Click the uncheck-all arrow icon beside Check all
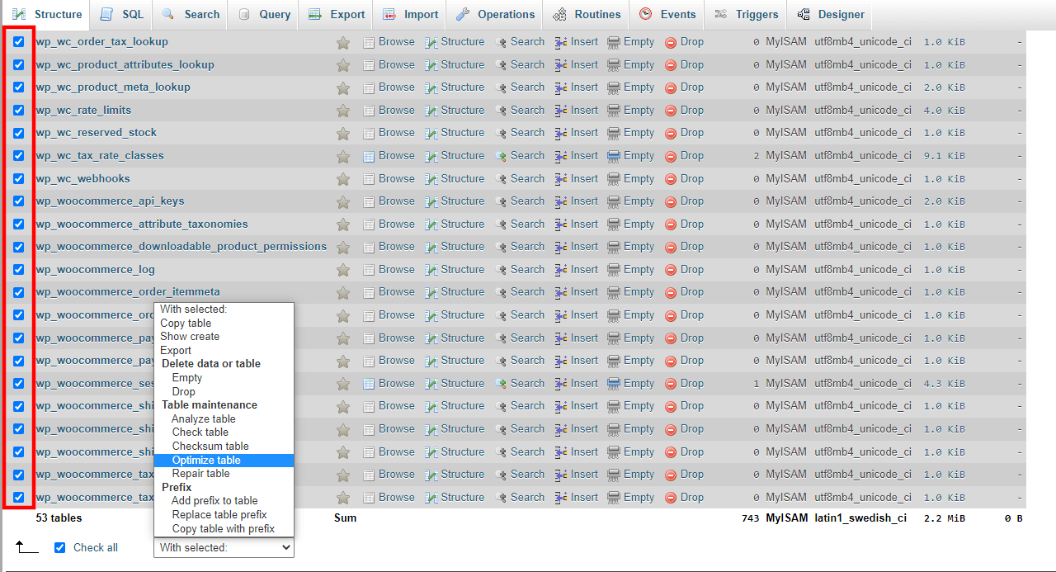 [x=26, y=546]
